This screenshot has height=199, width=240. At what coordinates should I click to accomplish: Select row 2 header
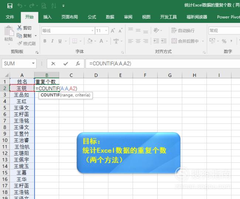(5, 88)
